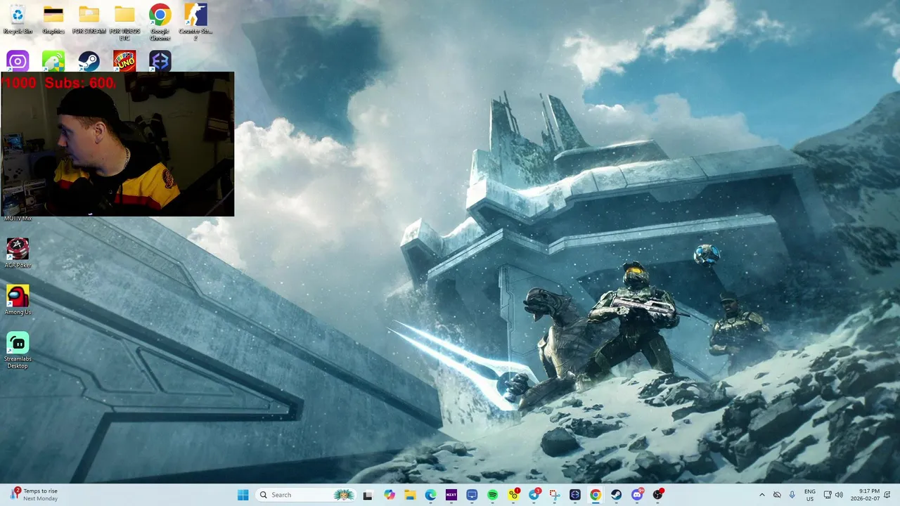
Task: Open Microsoft Edge from taskbar
Action: [x=430, y=495]
